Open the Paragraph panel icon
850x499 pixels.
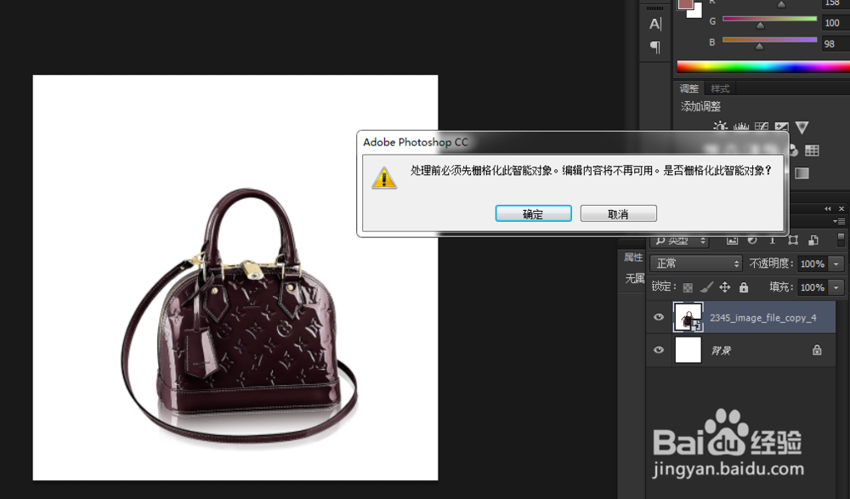pos(654,48)
